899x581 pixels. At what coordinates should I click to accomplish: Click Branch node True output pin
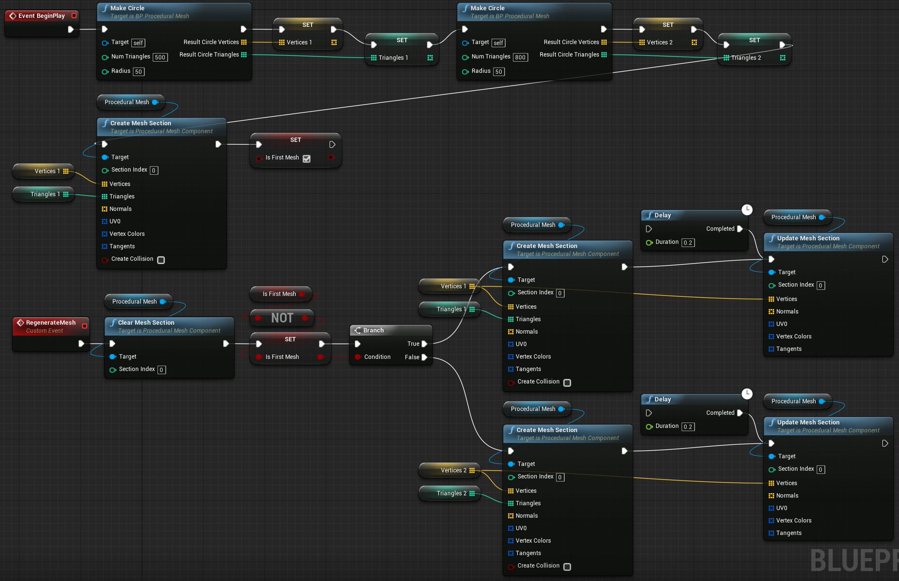[424, 344]
